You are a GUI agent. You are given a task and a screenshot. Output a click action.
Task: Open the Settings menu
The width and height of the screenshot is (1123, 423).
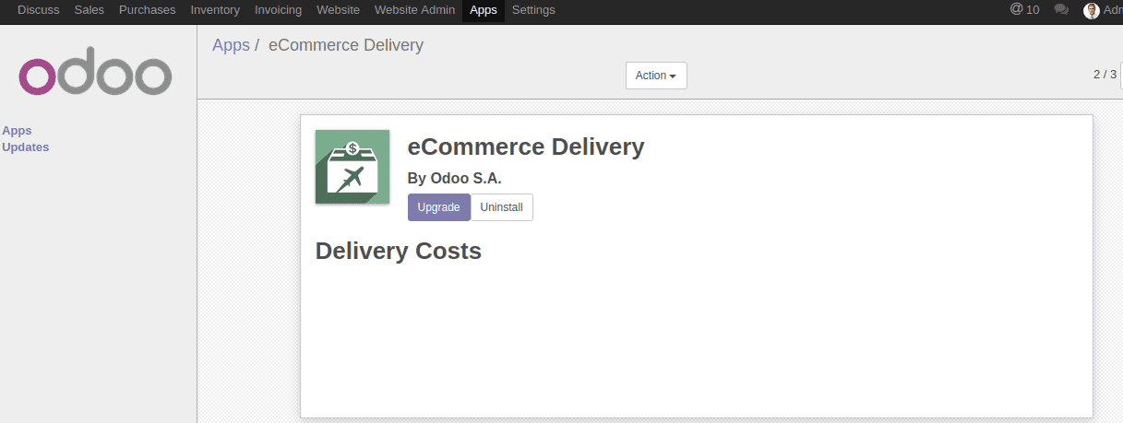tap(533, 10)
